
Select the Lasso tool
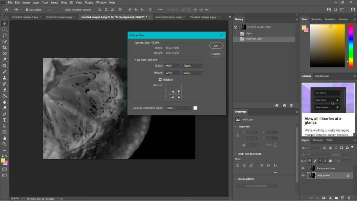[x=5, y=35]
